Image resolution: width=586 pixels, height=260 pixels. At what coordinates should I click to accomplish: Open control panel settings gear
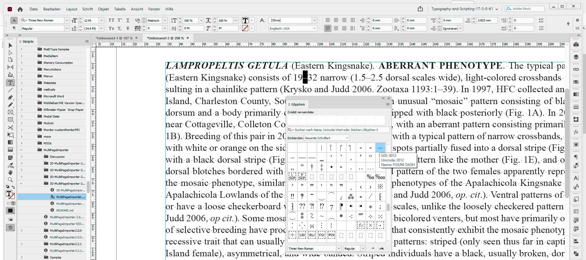(577, 20)
